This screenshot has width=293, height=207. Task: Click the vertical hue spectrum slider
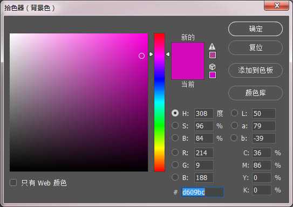(x=159, y=102)
